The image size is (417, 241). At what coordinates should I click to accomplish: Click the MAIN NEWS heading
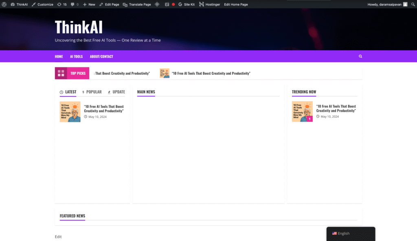point(146,92)
